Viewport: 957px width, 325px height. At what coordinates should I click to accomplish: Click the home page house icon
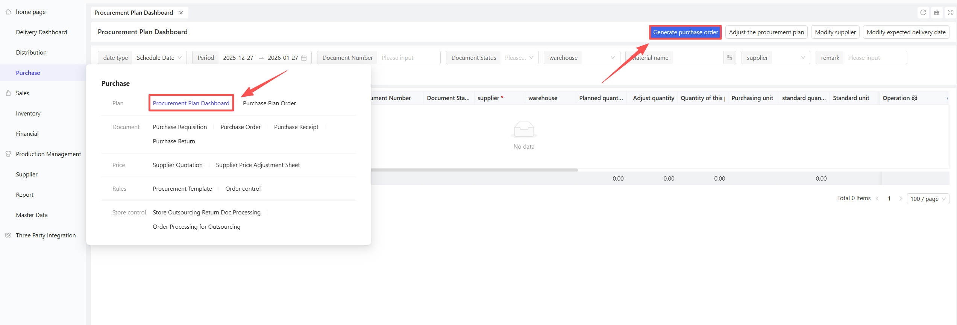click(x=8, y=12)
